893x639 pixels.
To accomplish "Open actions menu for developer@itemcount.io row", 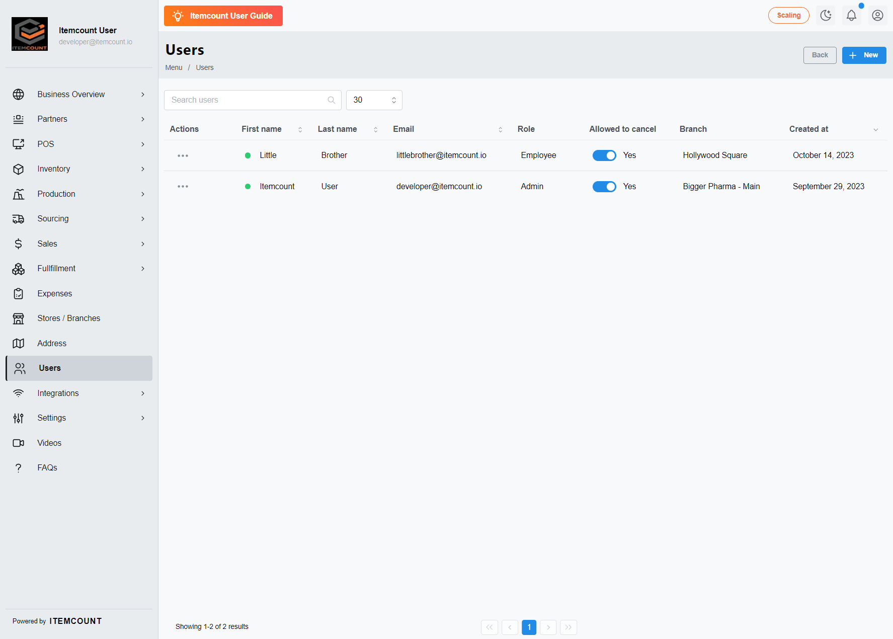I will (x=183, y=187).
